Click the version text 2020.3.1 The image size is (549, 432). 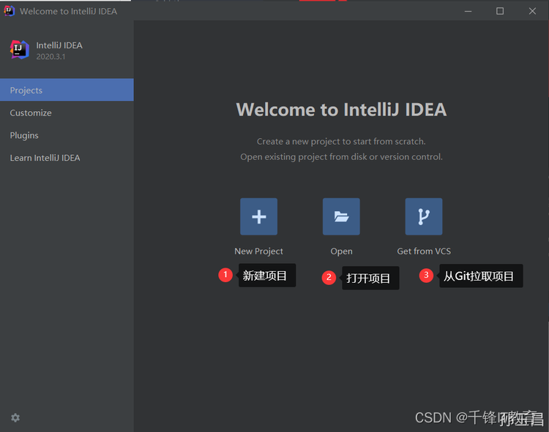coord(51,56)
